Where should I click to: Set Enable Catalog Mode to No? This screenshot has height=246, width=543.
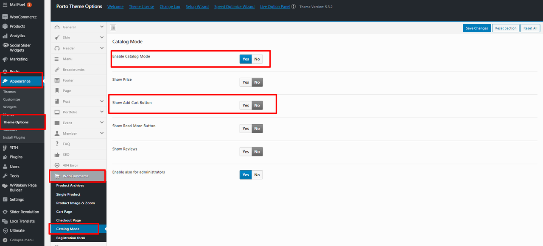click(257, 59)
